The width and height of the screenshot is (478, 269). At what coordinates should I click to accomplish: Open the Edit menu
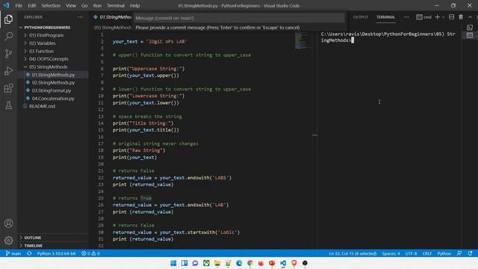coord(31,5)
